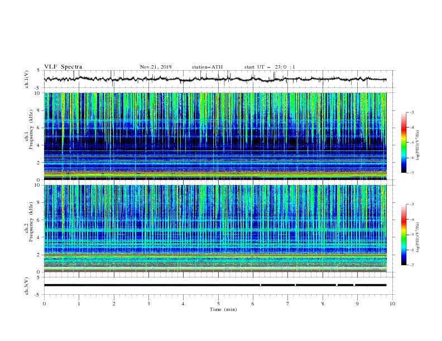Click the ch.1 Frequency (kHz) axis label
This screenshot has width=442, height=341.
(29, 130)
